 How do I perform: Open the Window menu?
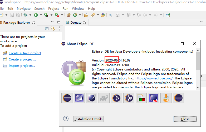tap(78, 9)
